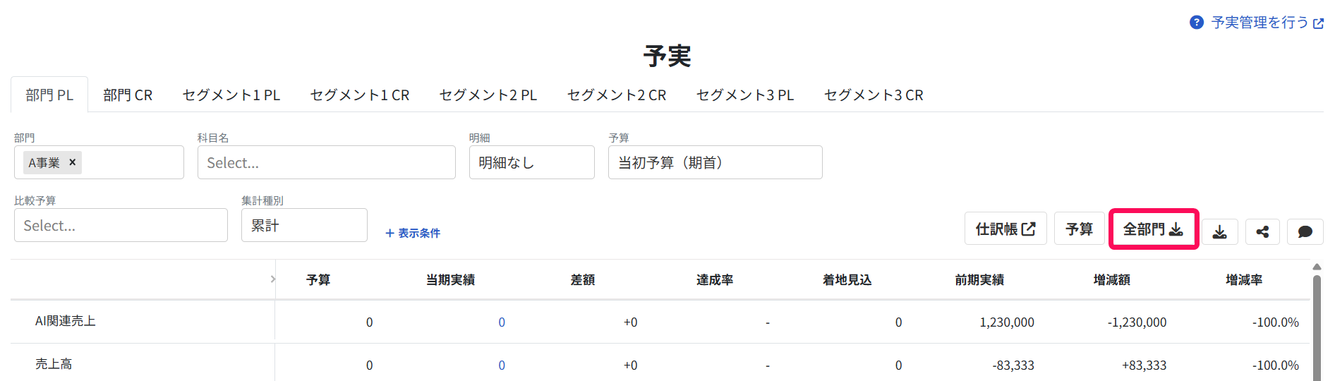
Task: Remove the A事業 tag from 部門 filter
Action: (72, 162)
